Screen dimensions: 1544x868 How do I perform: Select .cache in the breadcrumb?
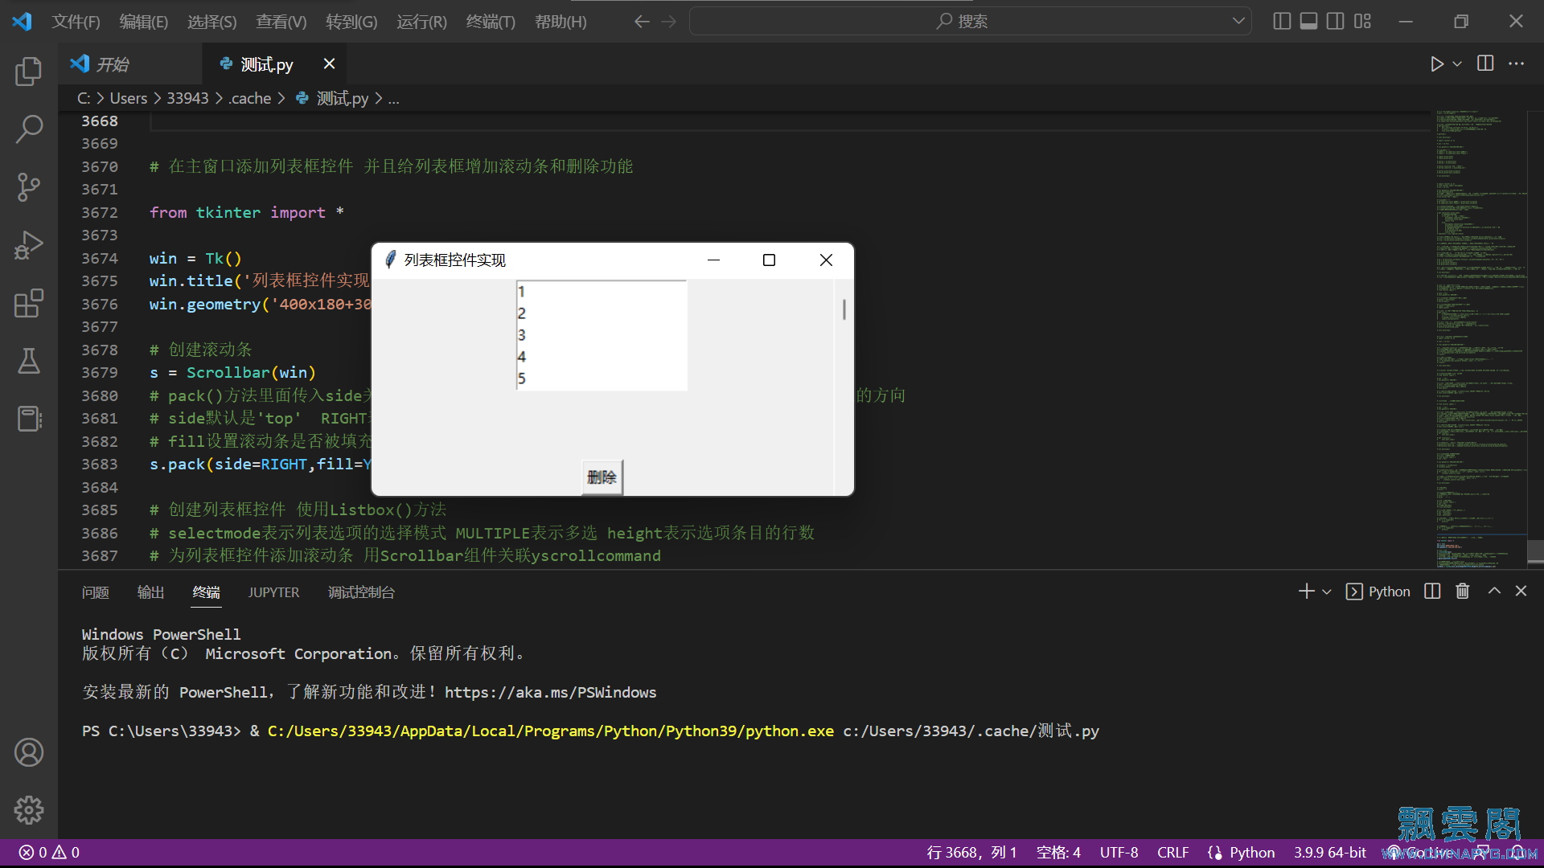[x=250, y=98]
